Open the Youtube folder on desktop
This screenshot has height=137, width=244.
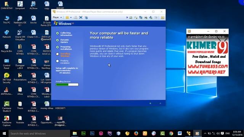[x=20, y=119]
